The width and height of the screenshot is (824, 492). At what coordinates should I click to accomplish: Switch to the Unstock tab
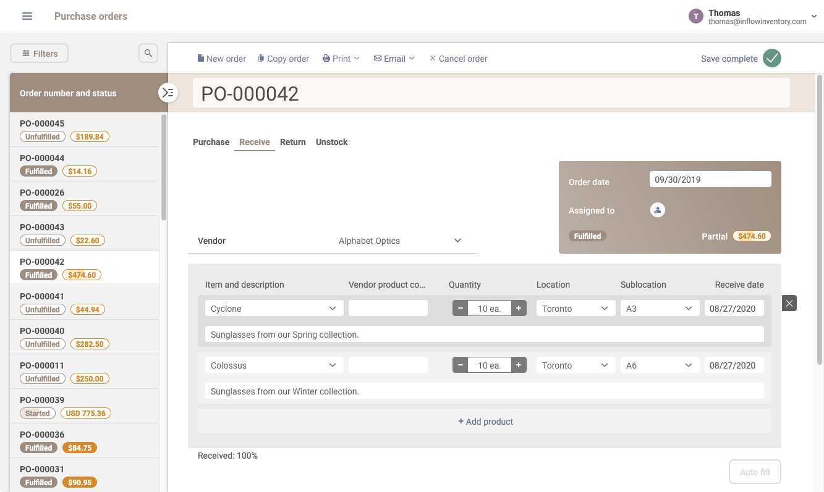pyautogui.click(x=332, y=142)
